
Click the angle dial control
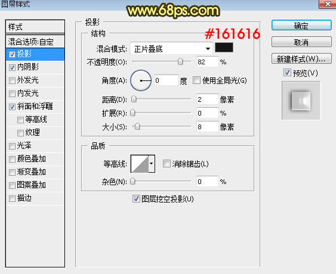pos(141,80)
